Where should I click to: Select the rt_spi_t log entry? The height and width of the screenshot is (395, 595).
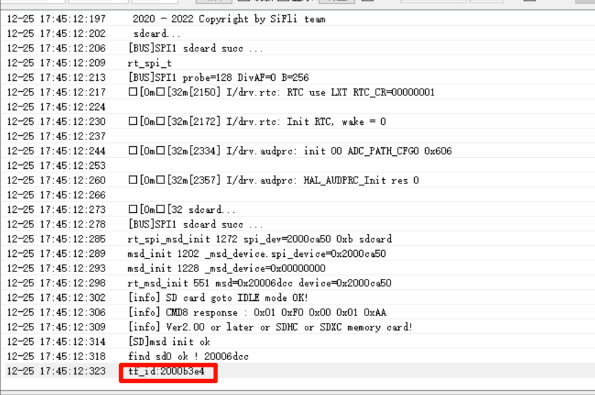click(x=150, y=63)
